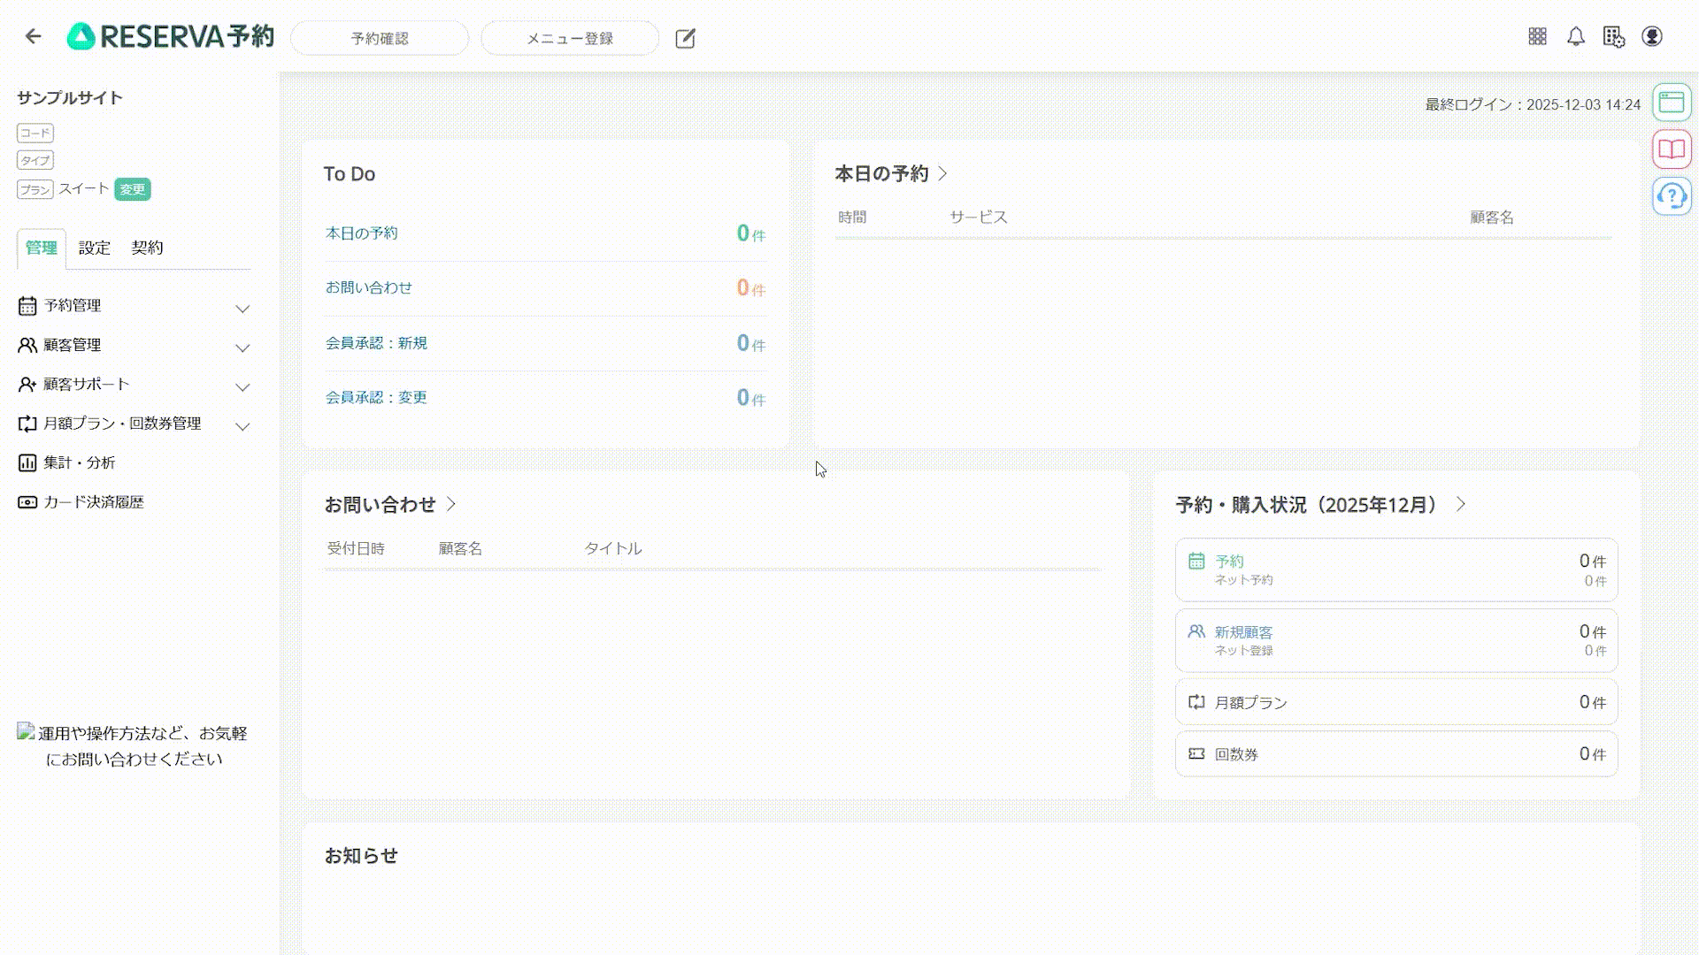The image size is (1699, 955).
Task: Click the 時間 column header
Action: point(852,217)
